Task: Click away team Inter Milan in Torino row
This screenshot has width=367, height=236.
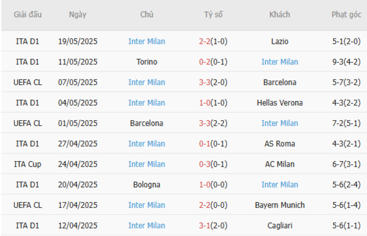Action: pos(279,62)
